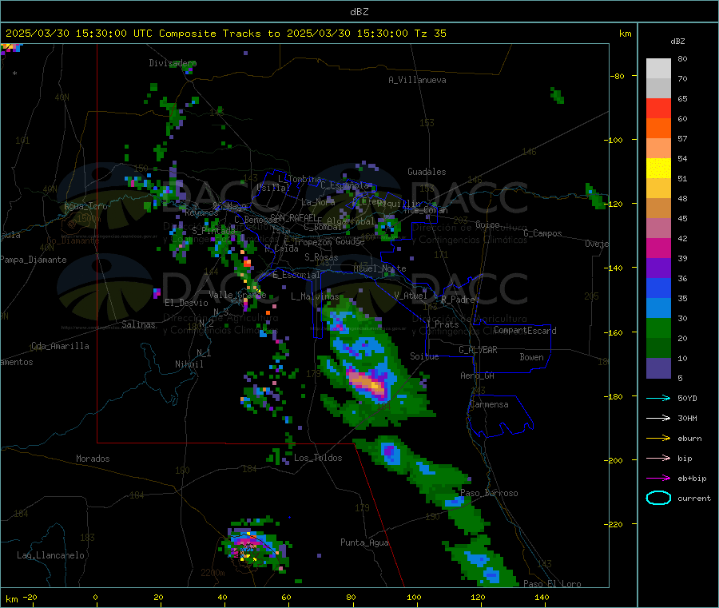Click the 'Cda_Amarilla' map label
719x608 pixels.
(60, 346)
